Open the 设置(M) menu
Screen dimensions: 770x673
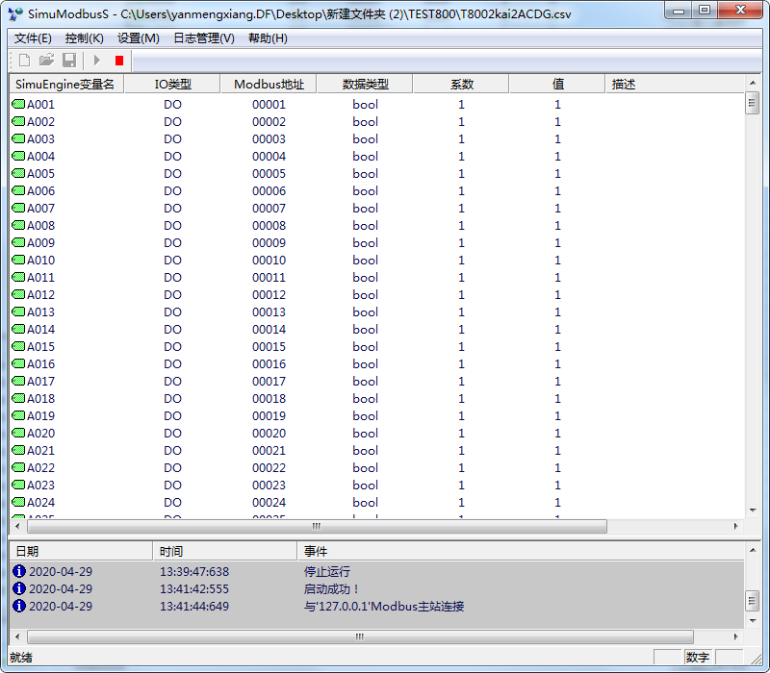(139, 38)
